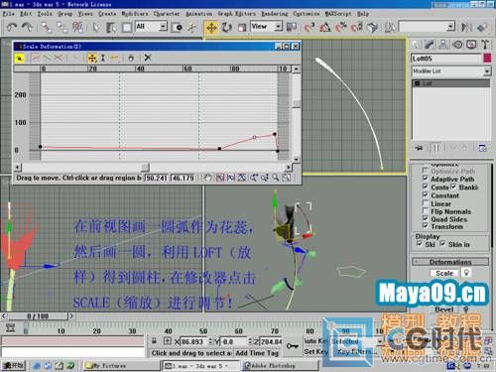Click the Redo arrow in main toolbar
Screen dimensions: 496x372
tap(27, 27)
